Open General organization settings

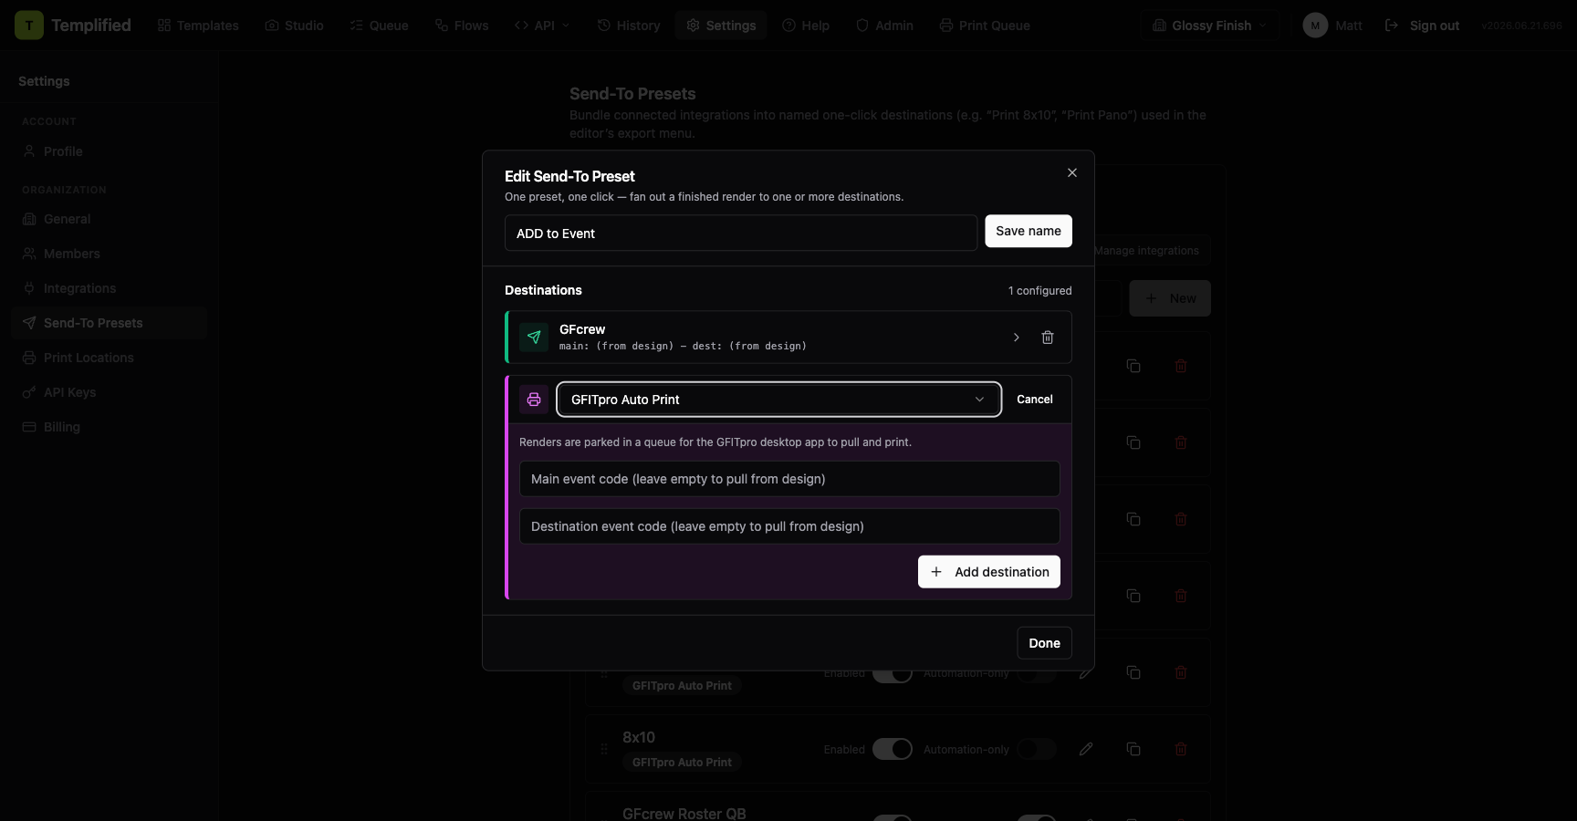(110, 219)
